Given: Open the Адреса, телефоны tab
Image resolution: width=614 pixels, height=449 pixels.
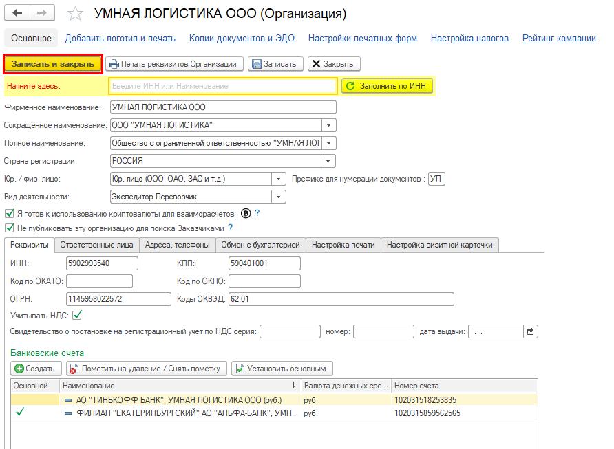Looking at the screenshot, I should click(x=178, y=245).
